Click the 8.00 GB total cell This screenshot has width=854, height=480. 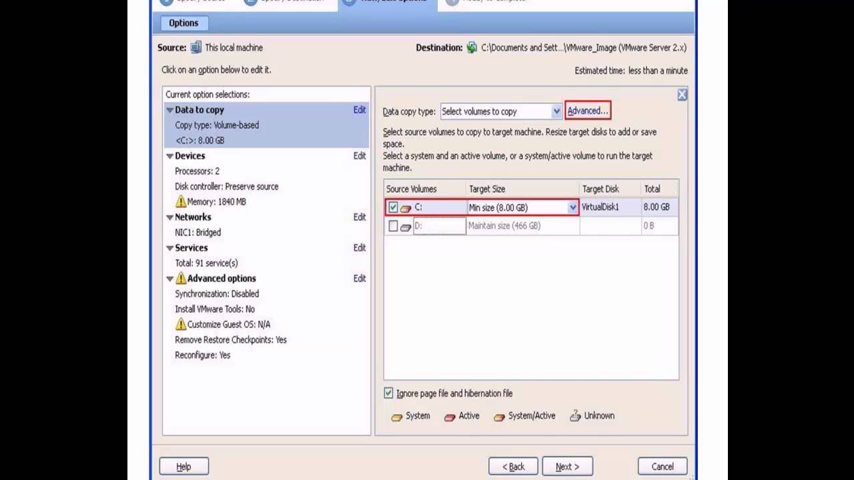(660, 207)
